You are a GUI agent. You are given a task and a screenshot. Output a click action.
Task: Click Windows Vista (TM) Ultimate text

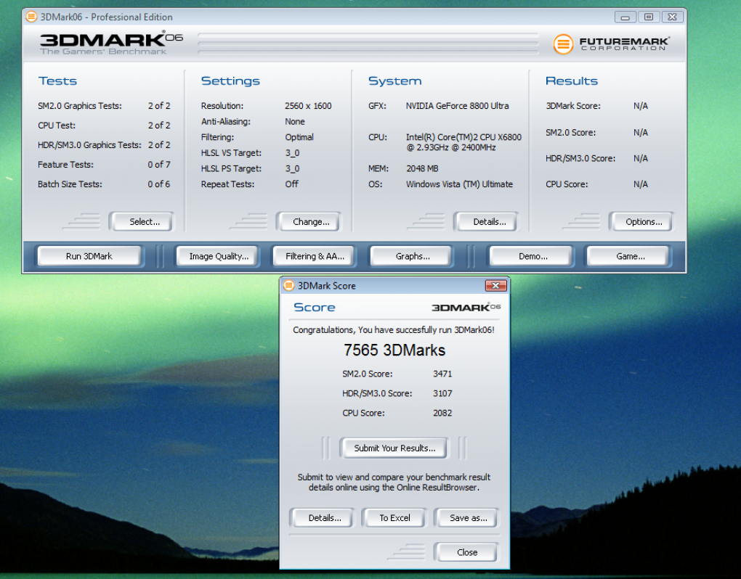click(x=459, y=184)
